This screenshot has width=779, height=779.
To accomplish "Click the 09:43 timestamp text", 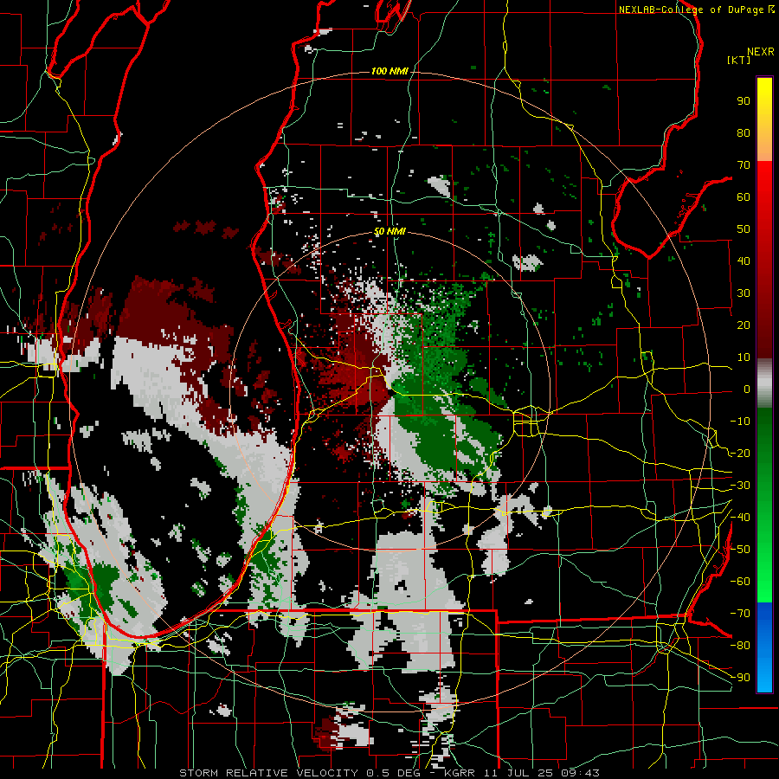I will coord(581,773).
